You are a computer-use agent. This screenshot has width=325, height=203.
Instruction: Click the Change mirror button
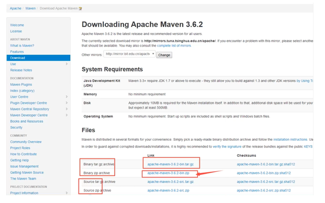[x=164, y=55]
